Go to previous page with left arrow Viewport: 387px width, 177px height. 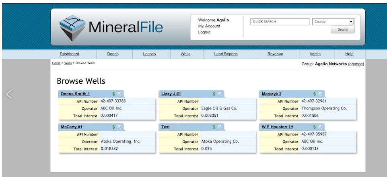tap(9, 94)
